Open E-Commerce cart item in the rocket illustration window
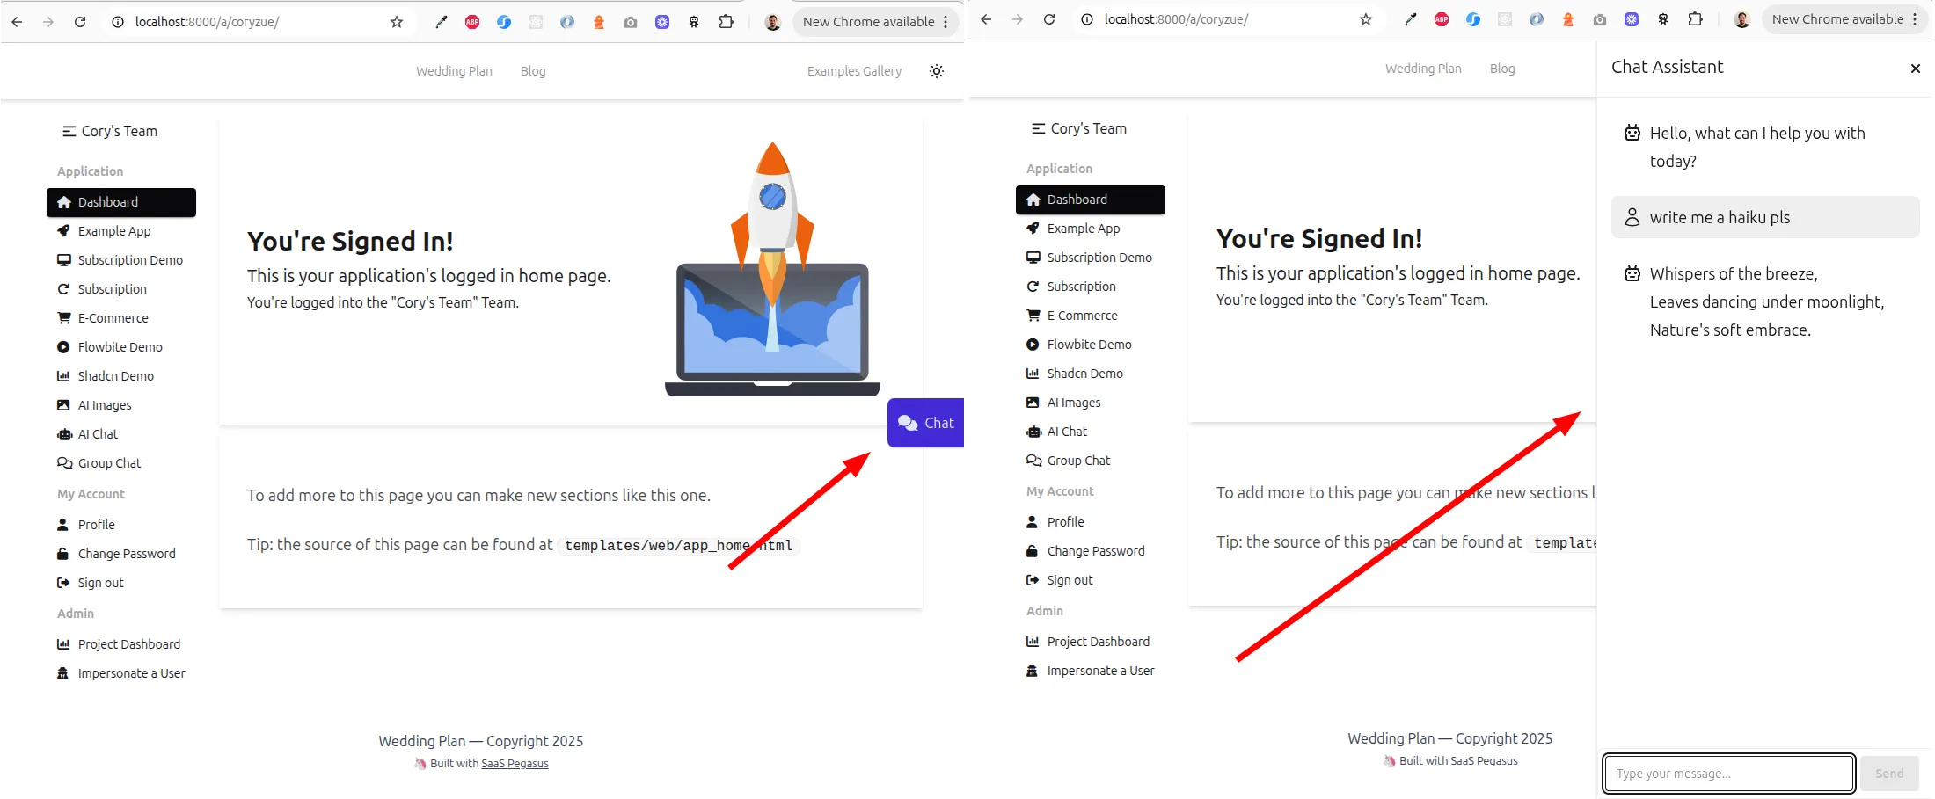Screen dimensions: 1935x799 tap(113, 318)
